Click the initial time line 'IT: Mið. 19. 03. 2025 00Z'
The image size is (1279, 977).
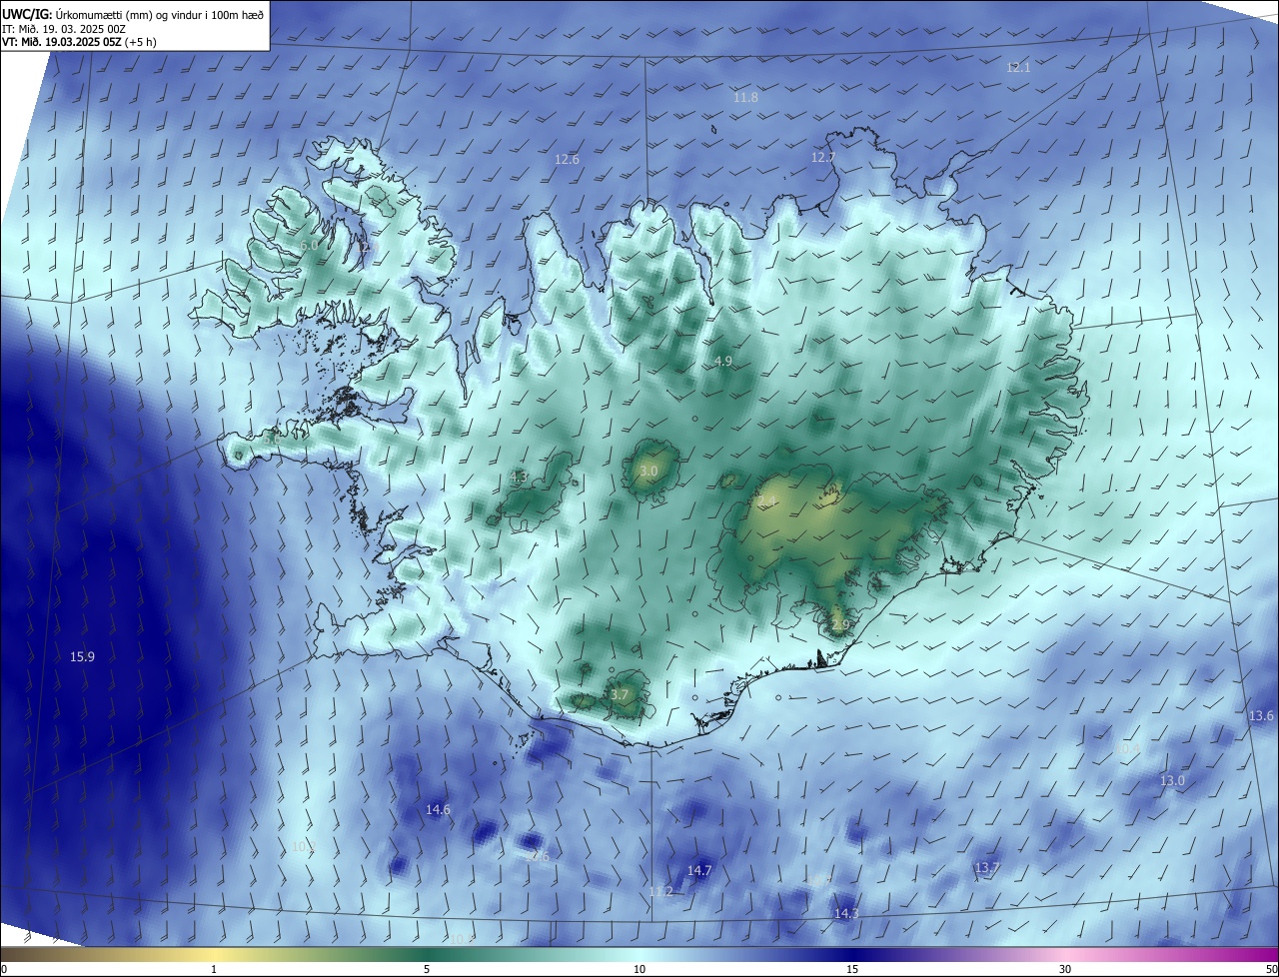(65, 28)
